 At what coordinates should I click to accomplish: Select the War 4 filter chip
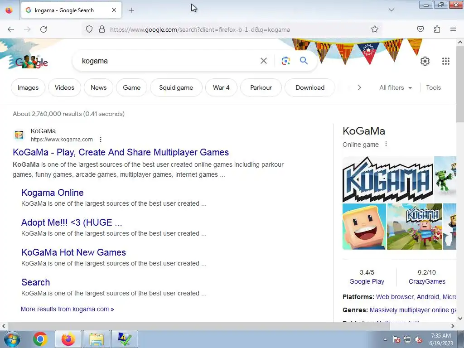221,87
